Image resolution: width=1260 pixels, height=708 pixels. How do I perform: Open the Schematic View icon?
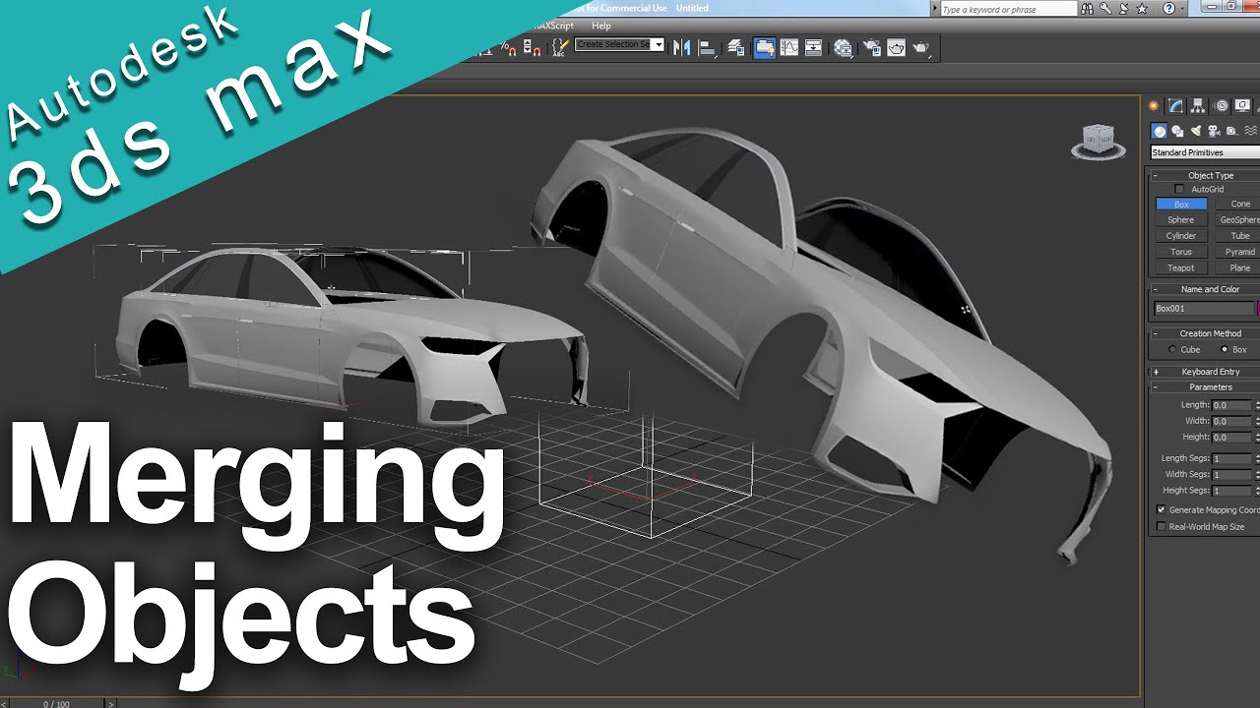click(x=813, y=47)
